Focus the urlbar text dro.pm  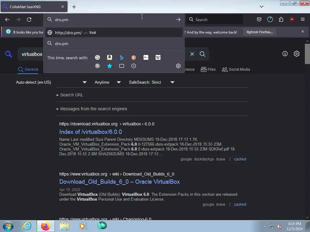point(62,20)
